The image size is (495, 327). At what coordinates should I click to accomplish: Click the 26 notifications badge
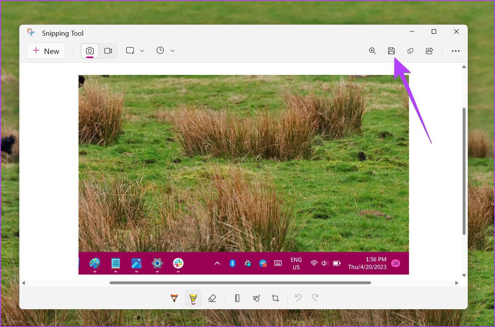pos(396,263)
